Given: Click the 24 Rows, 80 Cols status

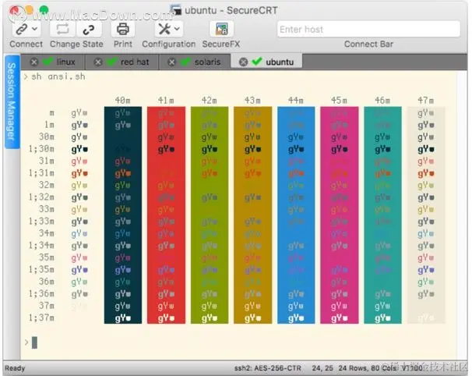Looking at the screenshot, I should (x=367, y=368).
